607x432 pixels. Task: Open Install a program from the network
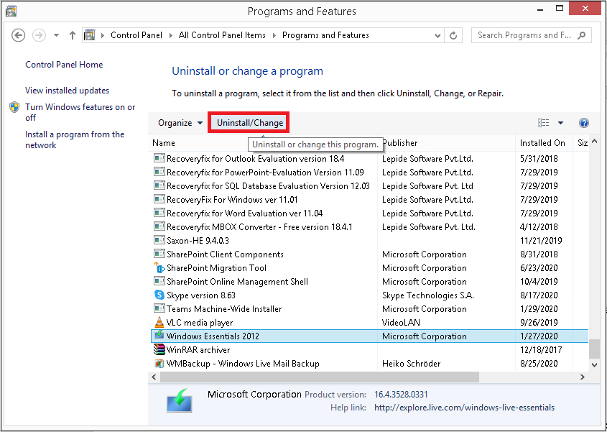click(75, 139)
